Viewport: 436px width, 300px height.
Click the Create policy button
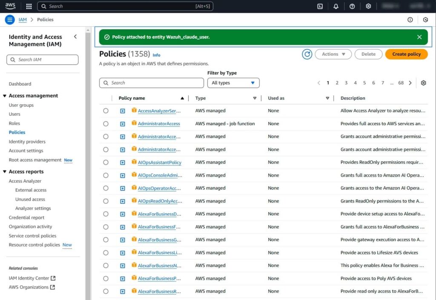pyautogui.click(x=406, y=54)
